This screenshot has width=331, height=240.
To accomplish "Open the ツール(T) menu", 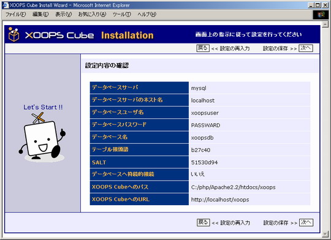I will pyautogui.click(x=122, y=14).
